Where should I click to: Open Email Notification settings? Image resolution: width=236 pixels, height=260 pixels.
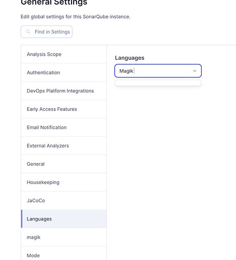64,127
